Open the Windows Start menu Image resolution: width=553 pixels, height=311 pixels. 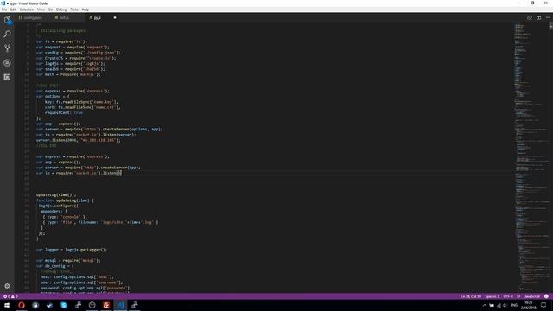pyautogui.click(x=7, y=305)
